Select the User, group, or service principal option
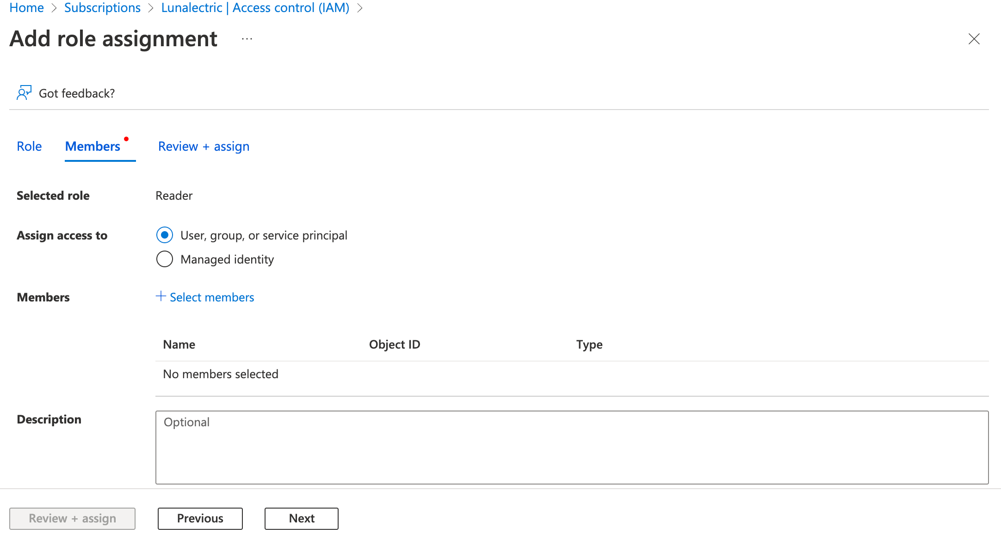Viewport: 1001px width, 540px height. tap(164, 235)
